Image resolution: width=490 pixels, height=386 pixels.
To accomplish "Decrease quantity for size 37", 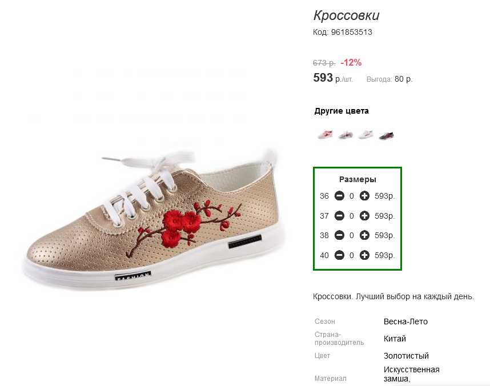I will pos(339,216).
